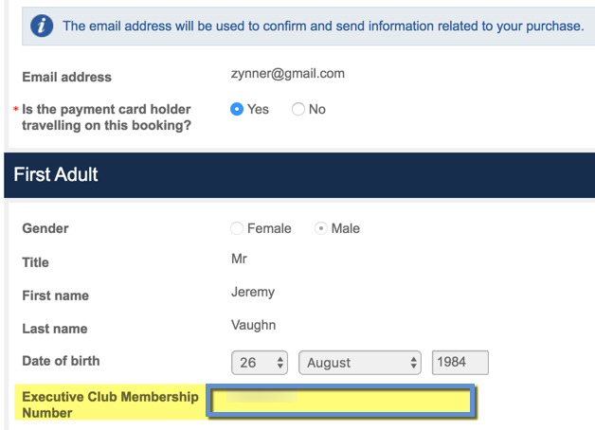
Task: Open the birth day dropdown showing 26
Action: tap(260, 363)
